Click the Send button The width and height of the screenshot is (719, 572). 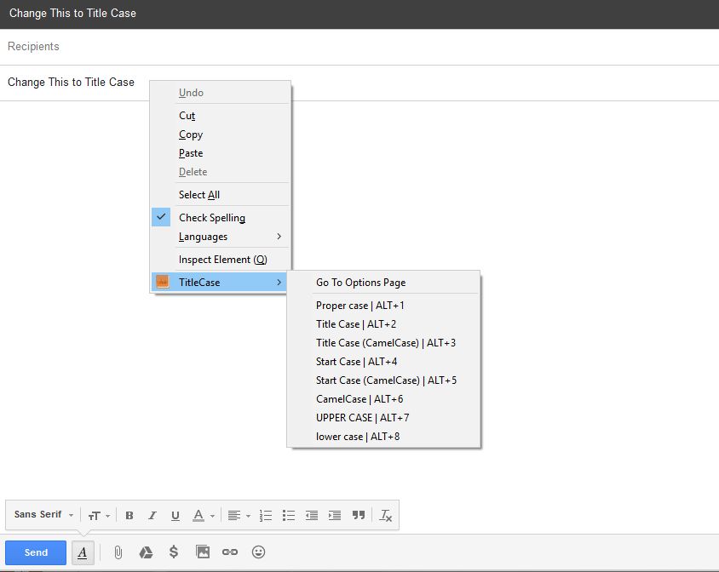35,552
